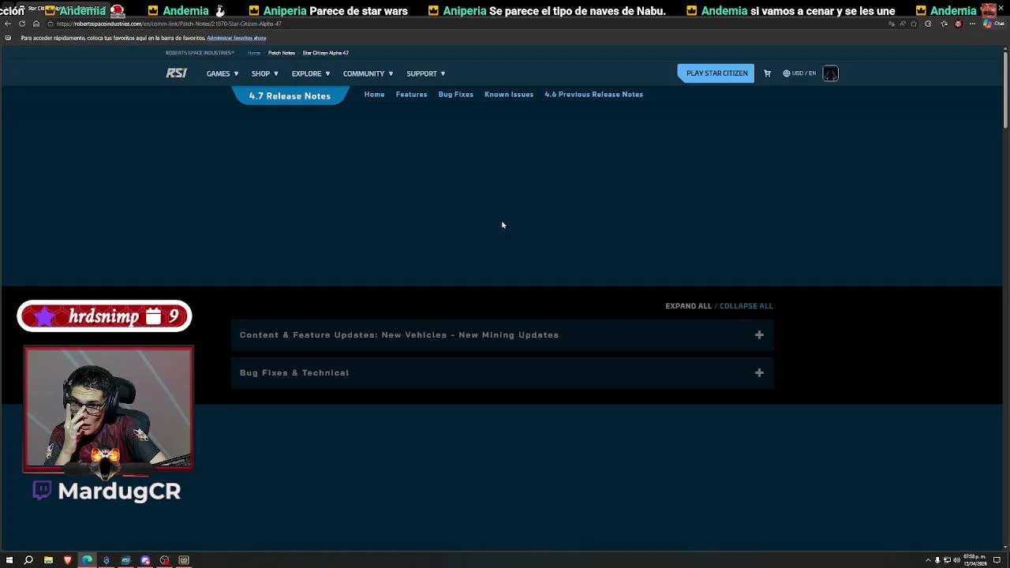Open the SHOP dropdown menu
Viewport: 1010px width, 568px height.
click(x=265, y=73)
